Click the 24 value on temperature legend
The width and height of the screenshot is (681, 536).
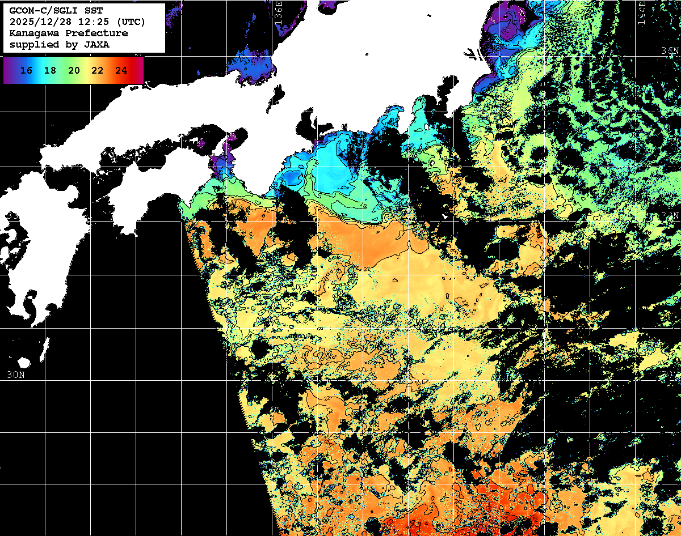(121, 71)
